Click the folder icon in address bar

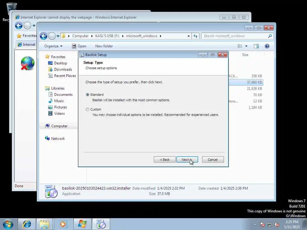coord(64,36)
